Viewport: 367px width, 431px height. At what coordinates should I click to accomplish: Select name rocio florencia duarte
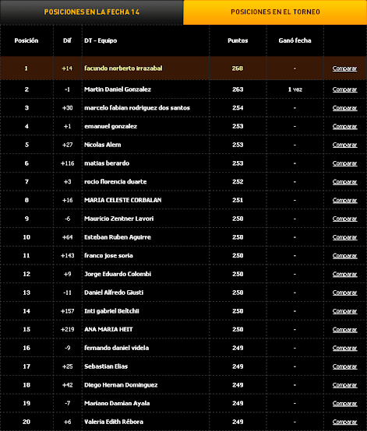115,182
